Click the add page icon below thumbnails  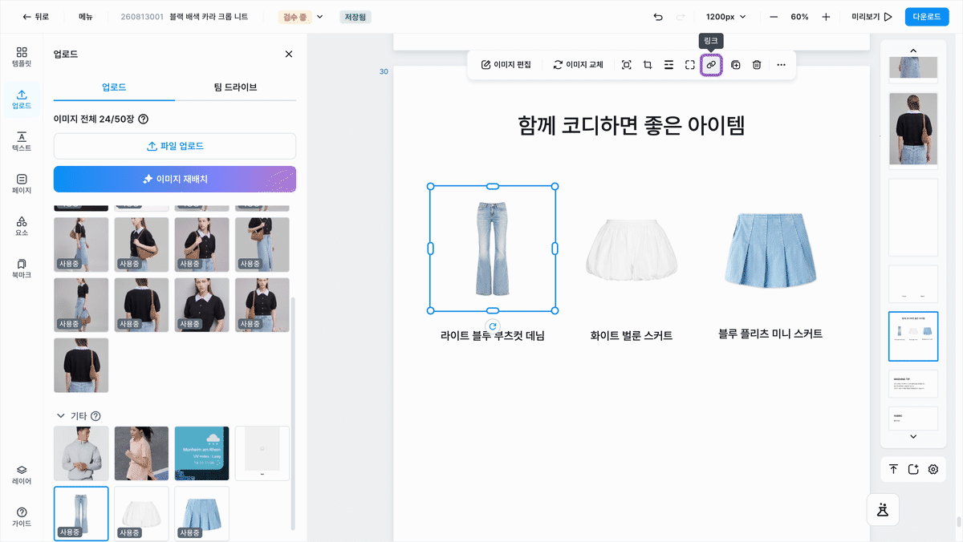(913, 469)
